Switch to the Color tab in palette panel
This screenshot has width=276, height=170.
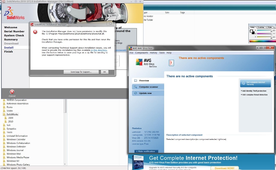coord(252,27)
